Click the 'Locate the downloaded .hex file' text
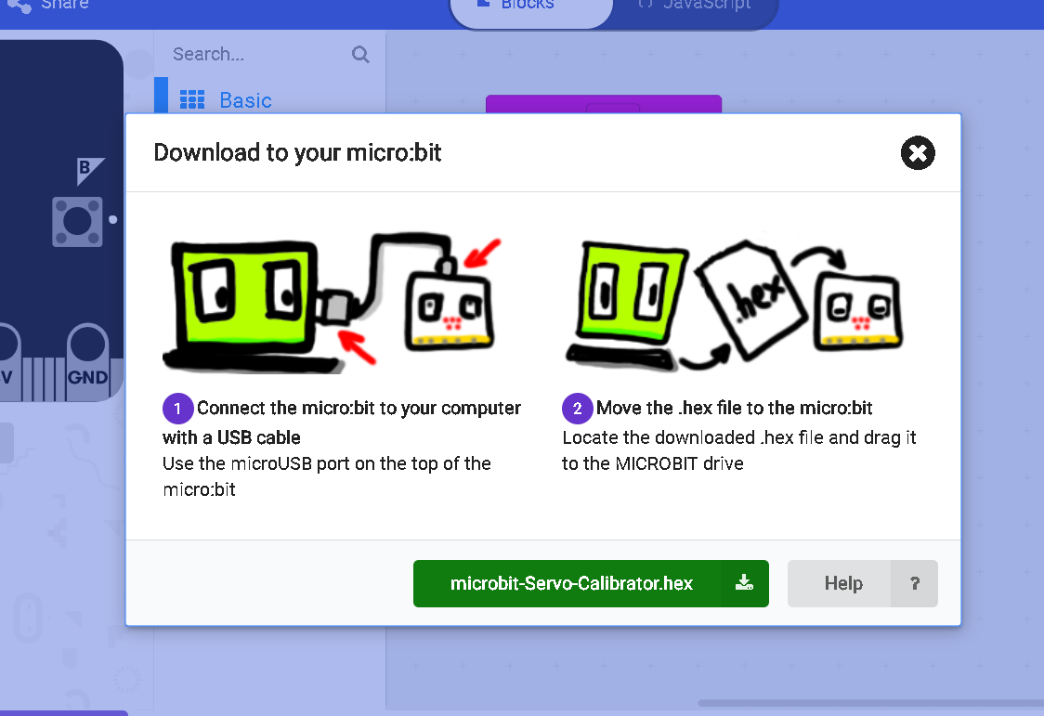1044x716 pixels. 739,450
